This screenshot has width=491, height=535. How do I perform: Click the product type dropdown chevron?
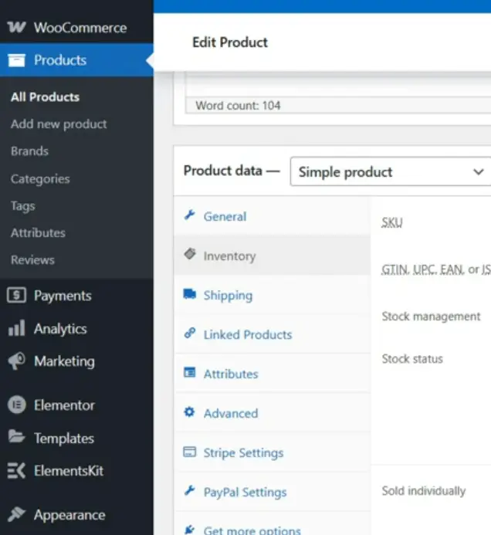click(x=479, y=171)
